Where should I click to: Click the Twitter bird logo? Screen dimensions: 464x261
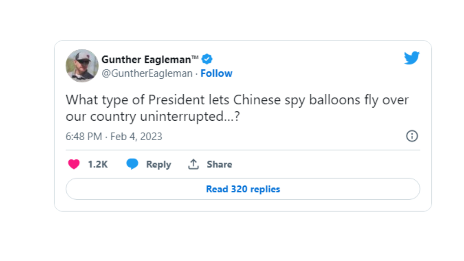pyautogui.click(x=412, y=58)
